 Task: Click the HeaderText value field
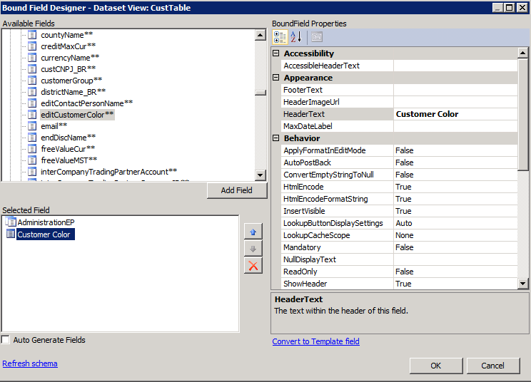tap(455, 114)
